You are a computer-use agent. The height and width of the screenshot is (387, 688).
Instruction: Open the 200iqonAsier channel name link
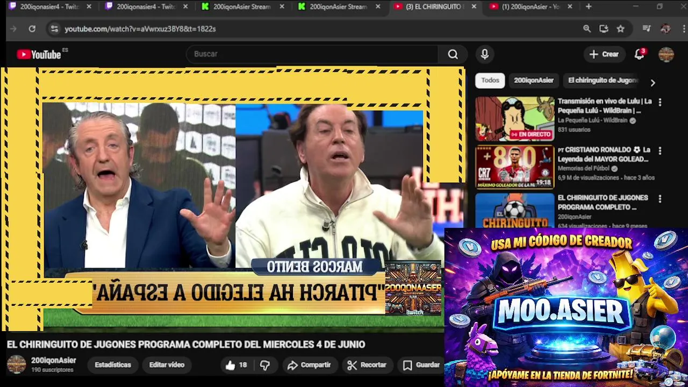54,361
